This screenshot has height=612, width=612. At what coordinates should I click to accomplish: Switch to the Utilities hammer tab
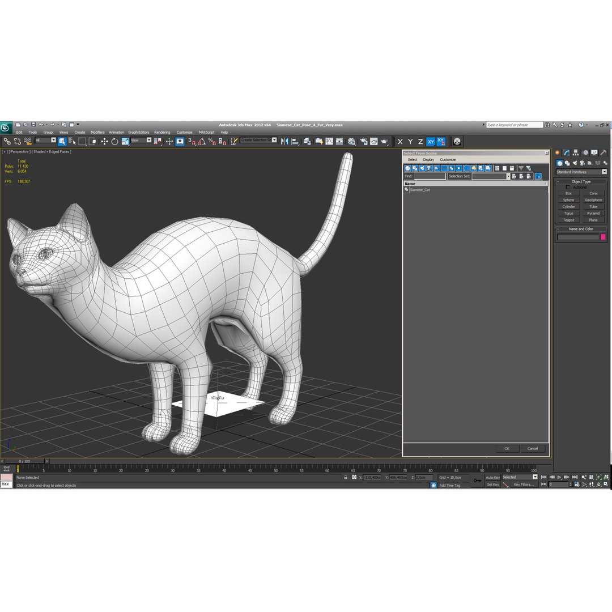tap(603, 152)
